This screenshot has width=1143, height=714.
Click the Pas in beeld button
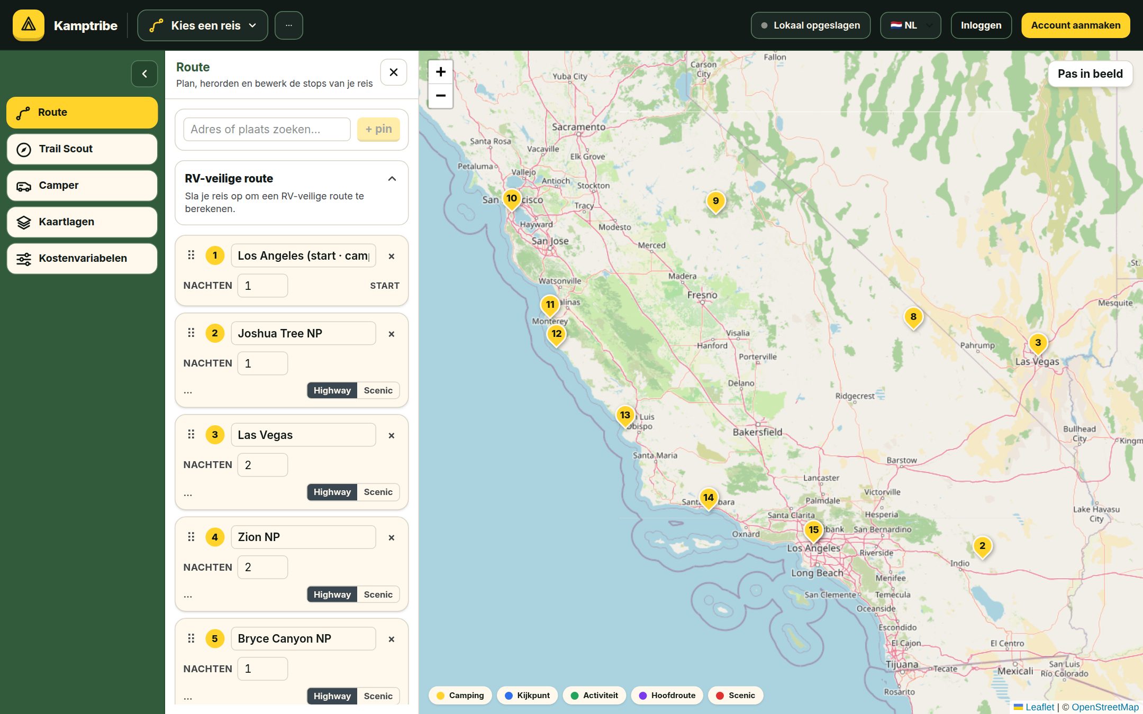[x=1090, y=74]
